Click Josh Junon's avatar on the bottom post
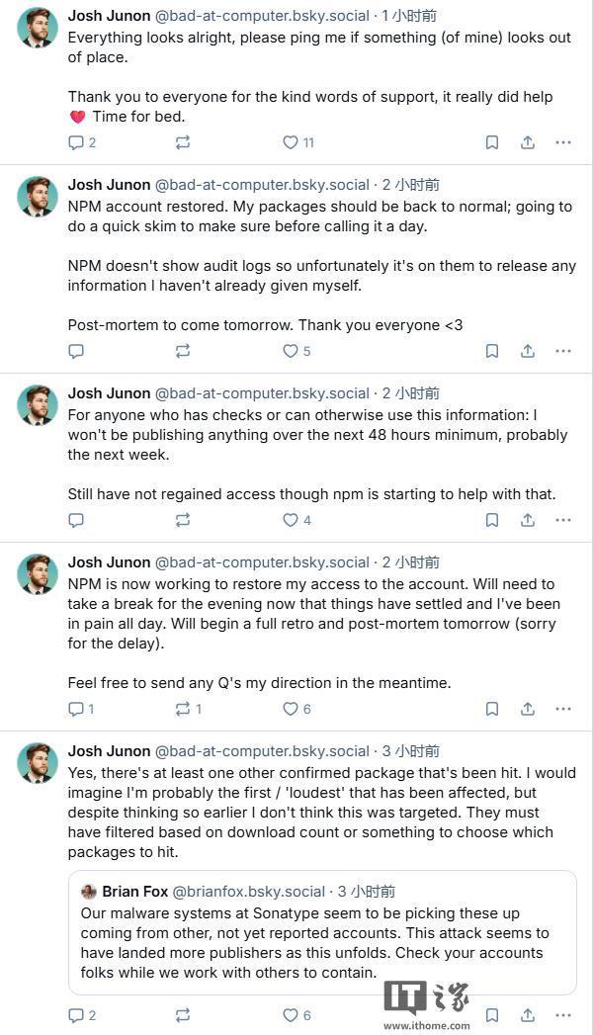593x1035 pixels. click(x=38, y=763)
